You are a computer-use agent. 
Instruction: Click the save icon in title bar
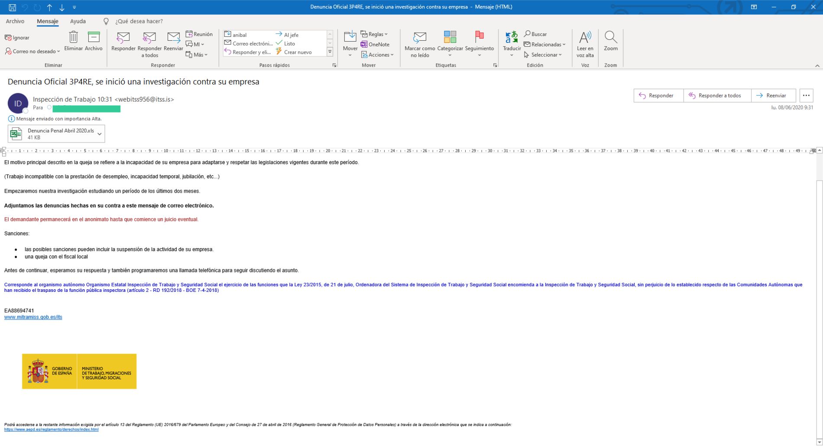pos(13,7)
